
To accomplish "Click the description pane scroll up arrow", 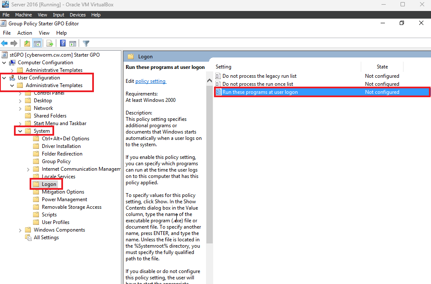I will 209,80.
